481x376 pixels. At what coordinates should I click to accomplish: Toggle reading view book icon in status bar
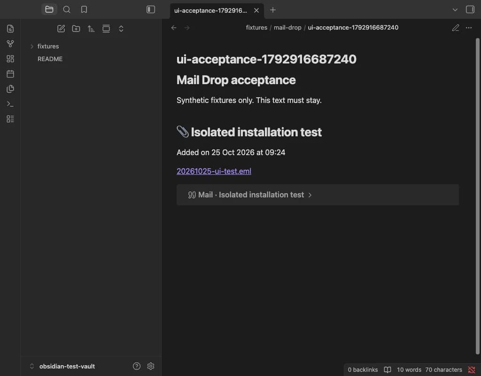[388, 370]
